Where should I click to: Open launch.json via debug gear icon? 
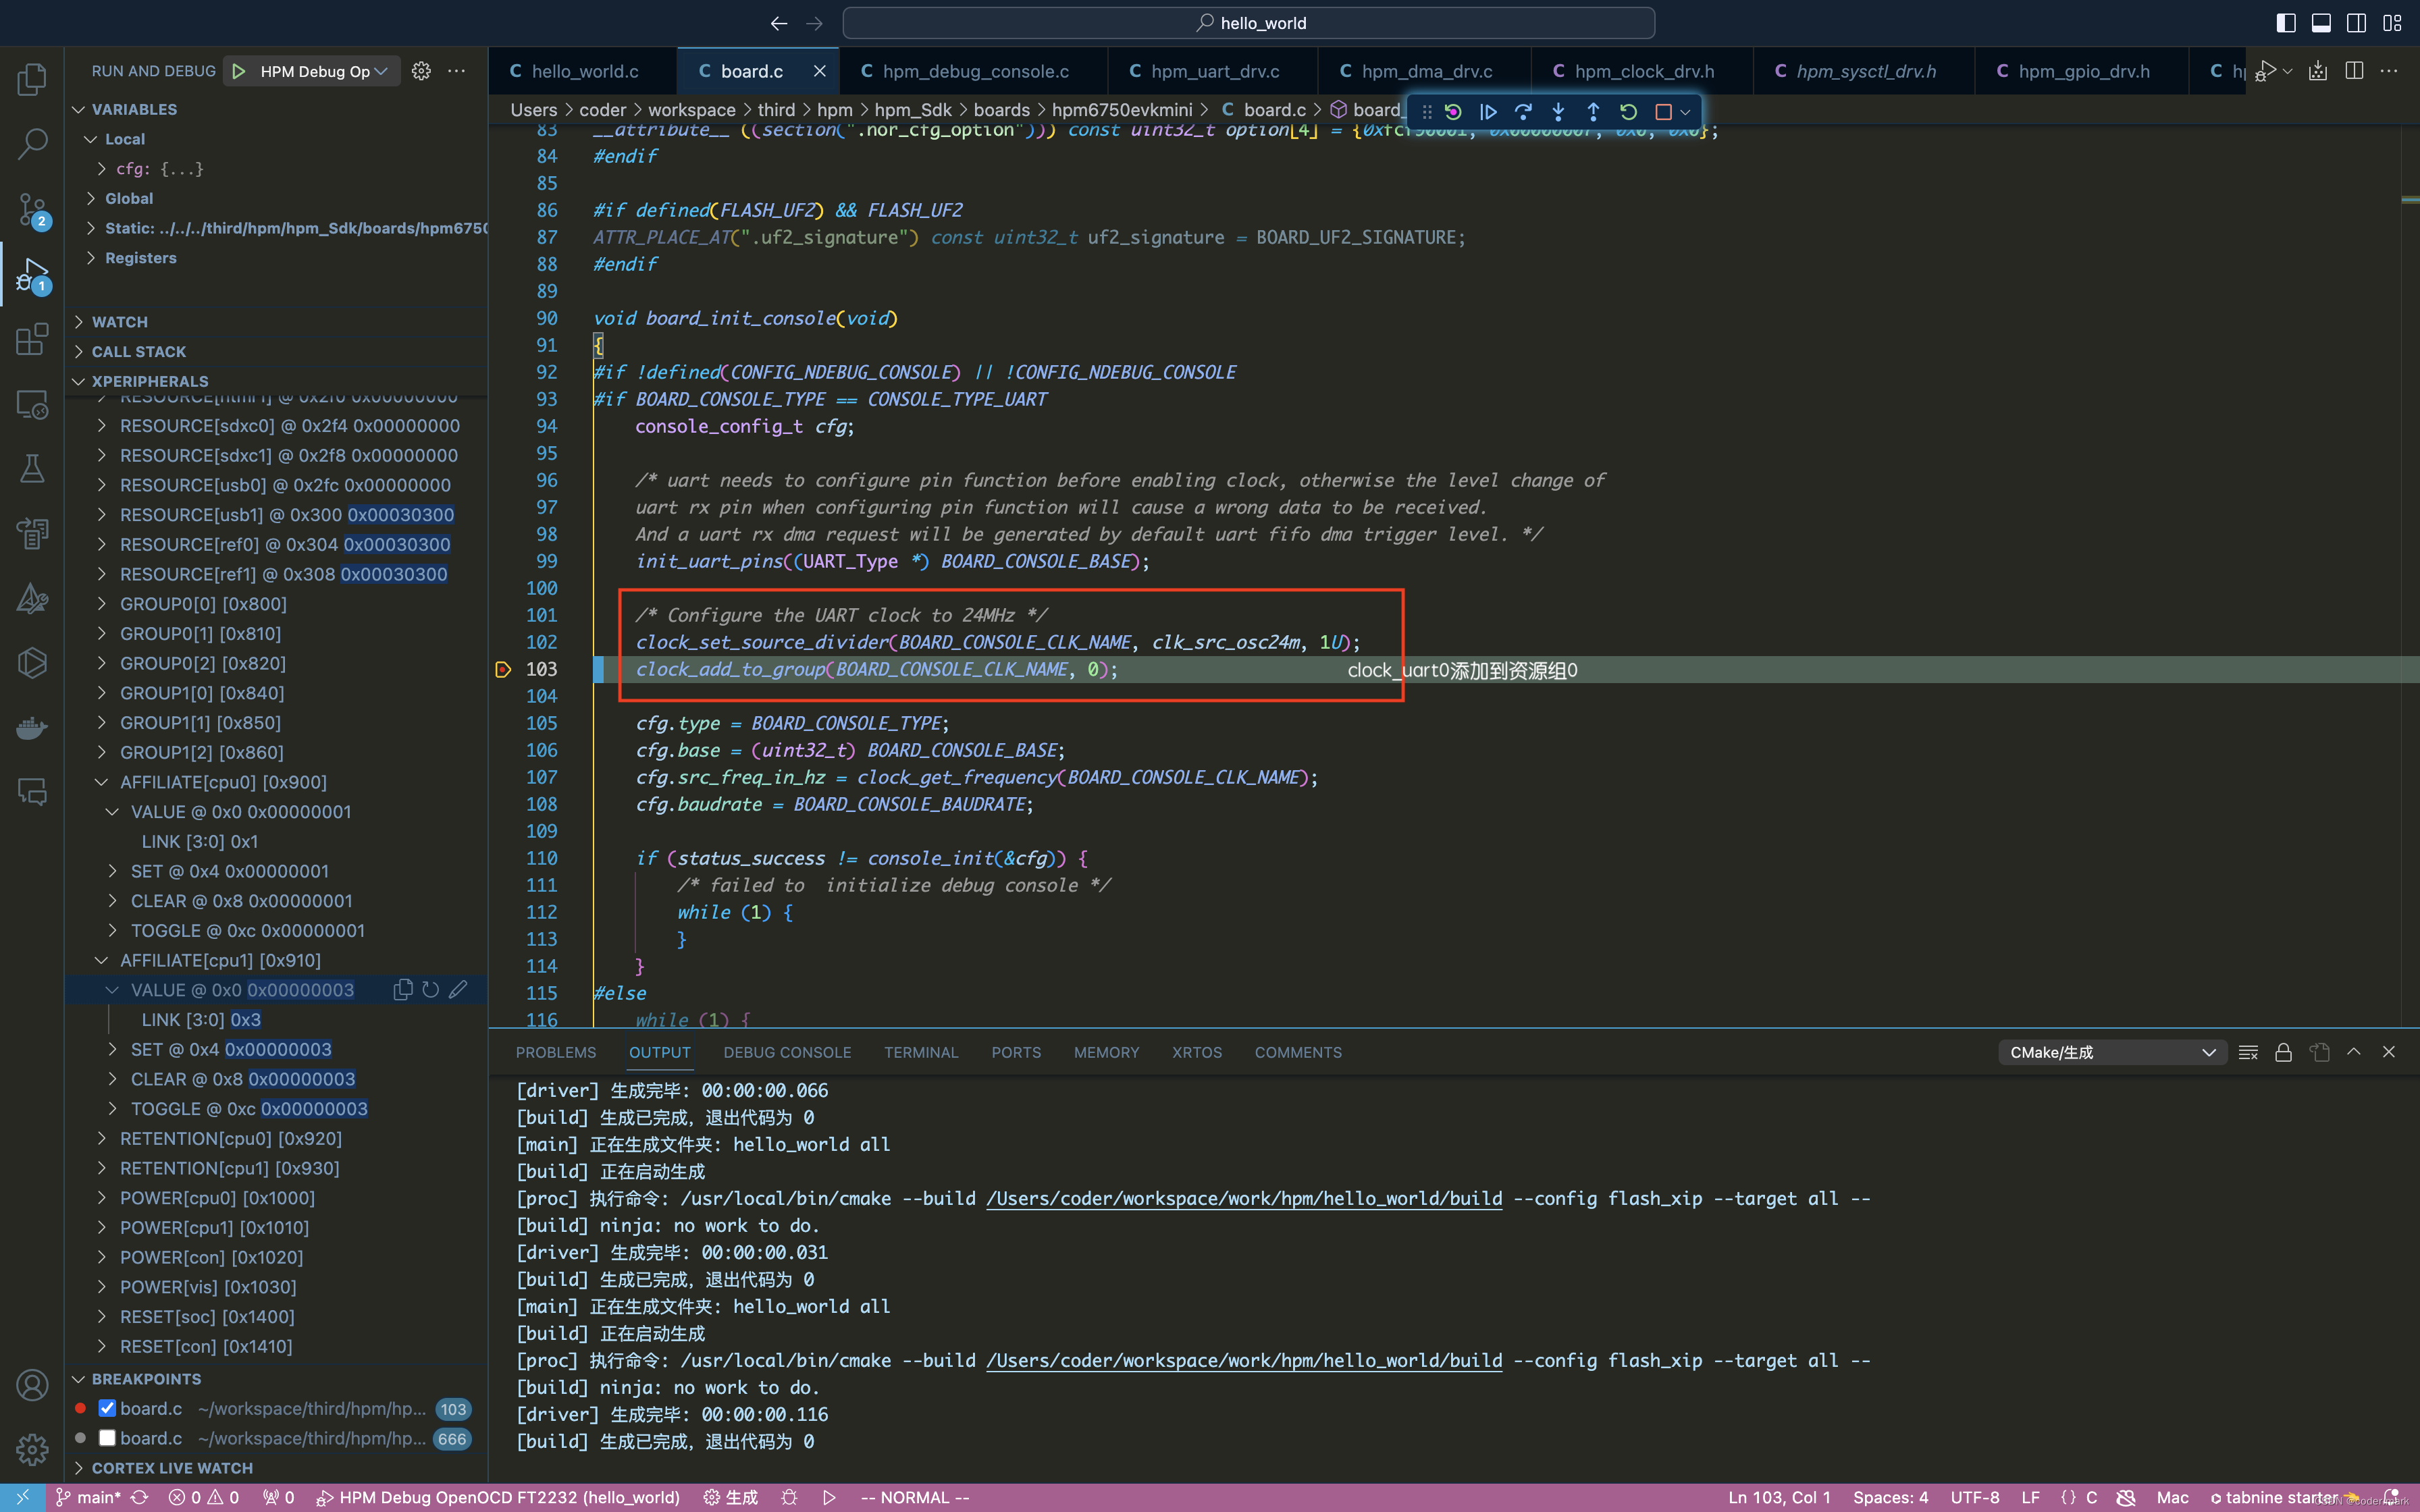pos(421,71)
